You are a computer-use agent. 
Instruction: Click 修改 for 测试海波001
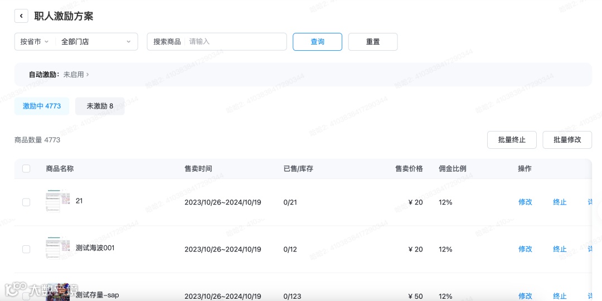[x=525, y=249]
